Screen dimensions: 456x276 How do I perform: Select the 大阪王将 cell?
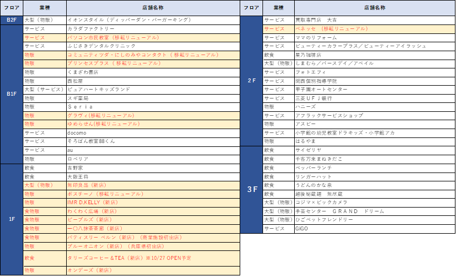pos(153,177)
